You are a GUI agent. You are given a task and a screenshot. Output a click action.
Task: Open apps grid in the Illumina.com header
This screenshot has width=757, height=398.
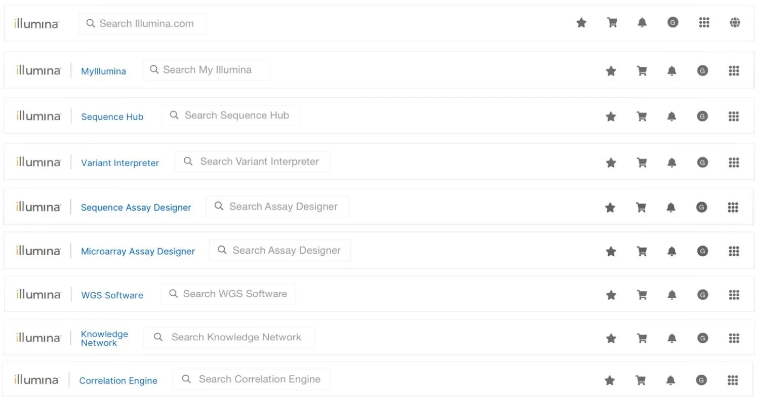point(704,23)
